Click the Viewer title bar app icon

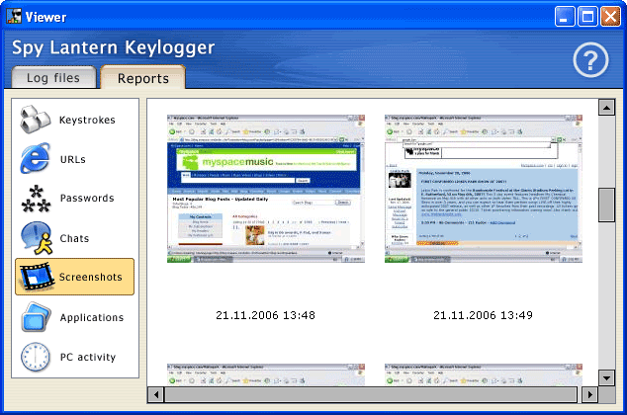(x=14, y=17)
